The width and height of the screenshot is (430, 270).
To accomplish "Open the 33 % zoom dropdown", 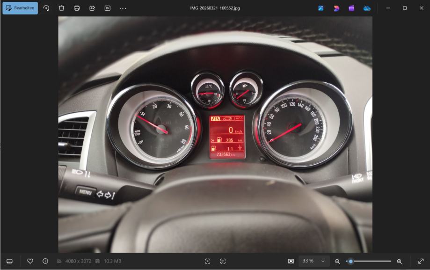I will (313, 261).
